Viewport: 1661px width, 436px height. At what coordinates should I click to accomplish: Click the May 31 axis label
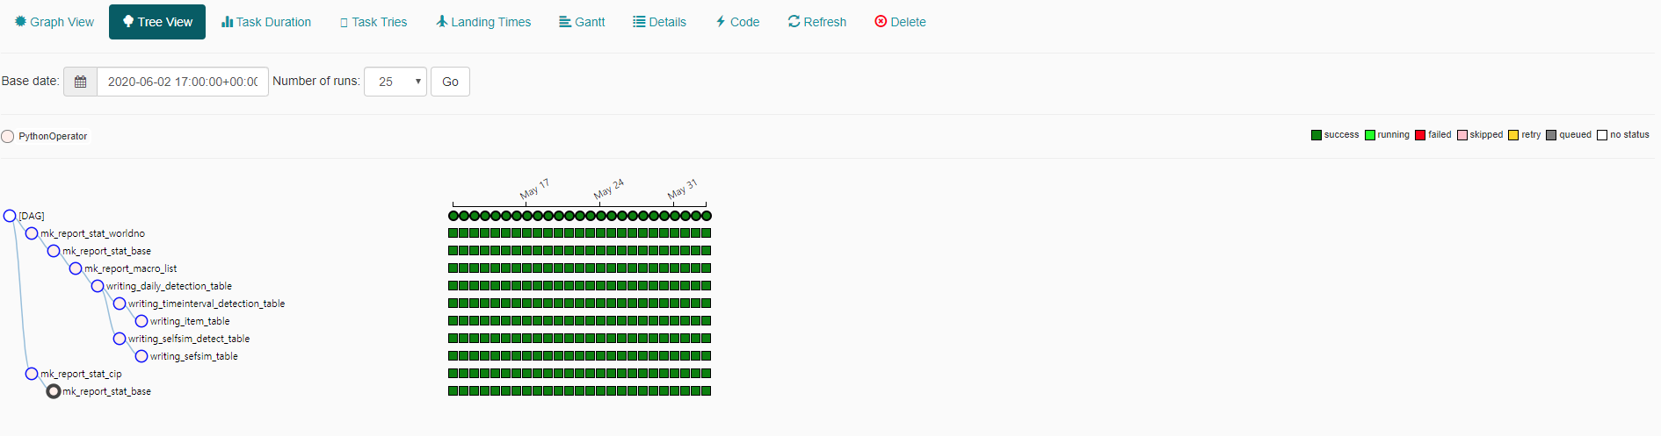click(x=682, y=189)
